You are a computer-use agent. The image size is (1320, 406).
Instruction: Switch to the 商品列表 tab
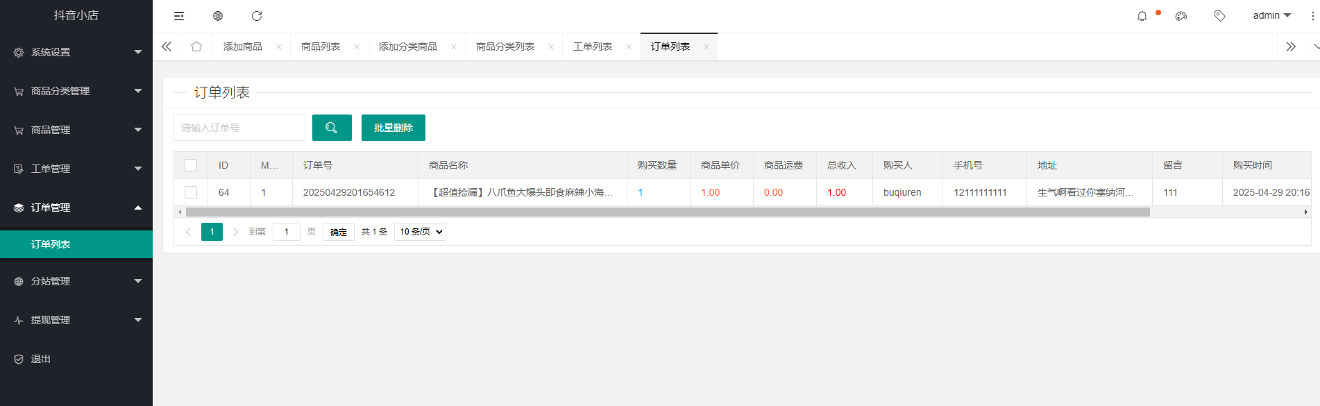coord(321,46)
